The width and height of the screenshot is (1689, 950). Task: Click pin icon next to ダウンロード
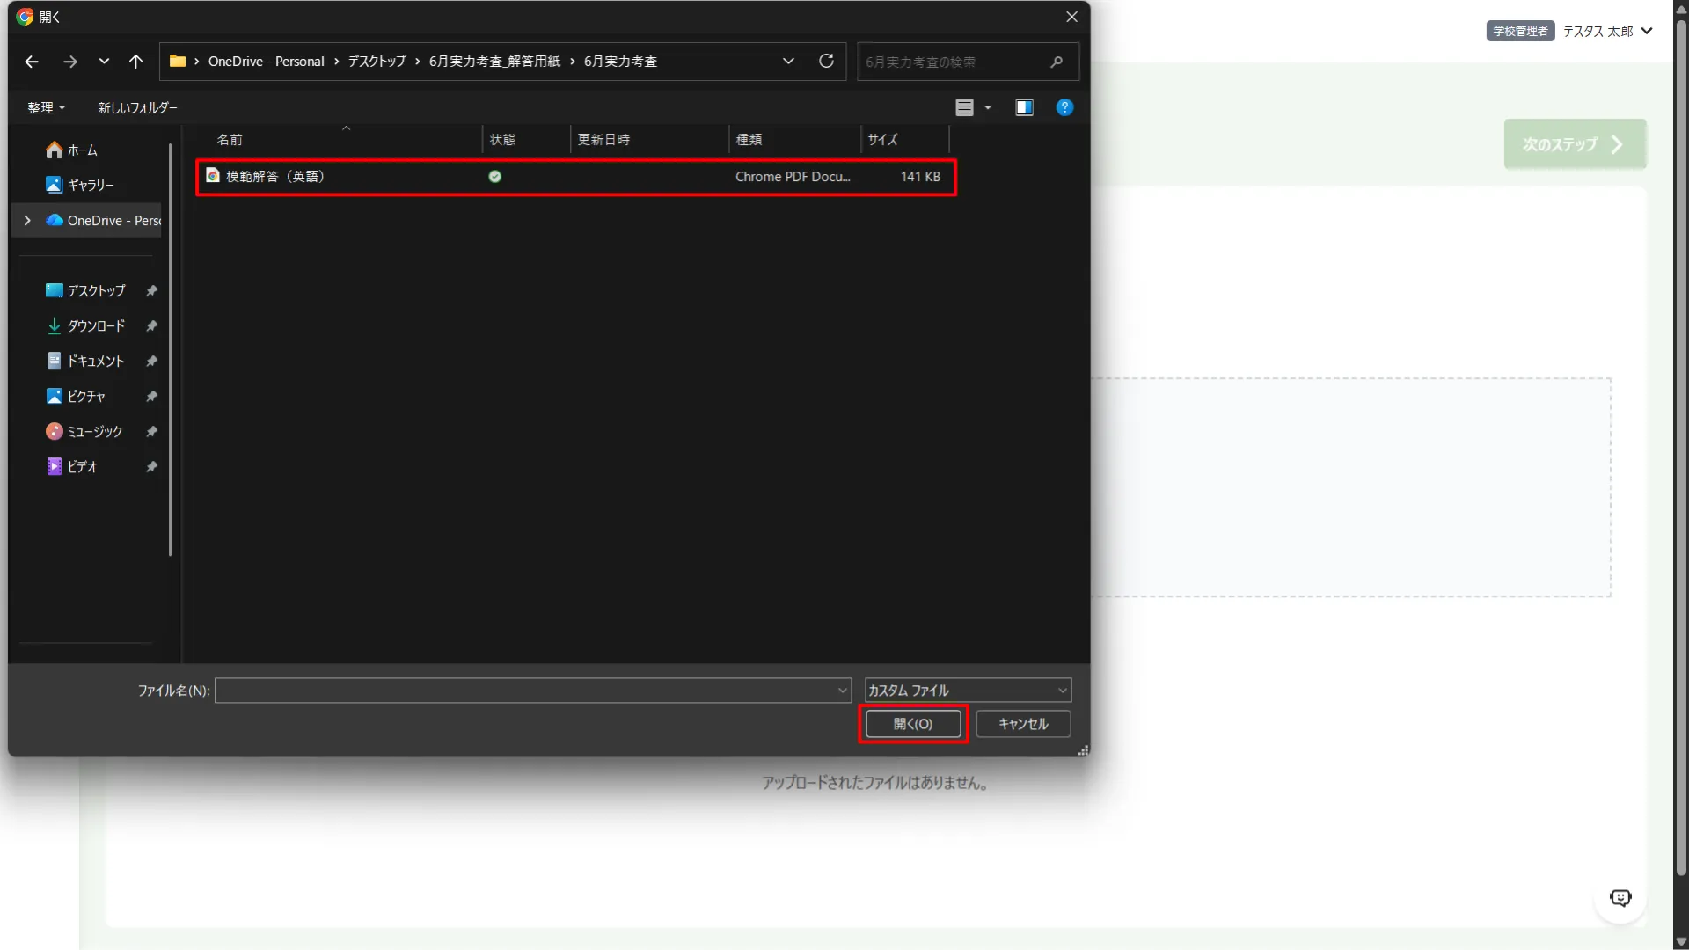click(151, 326)
